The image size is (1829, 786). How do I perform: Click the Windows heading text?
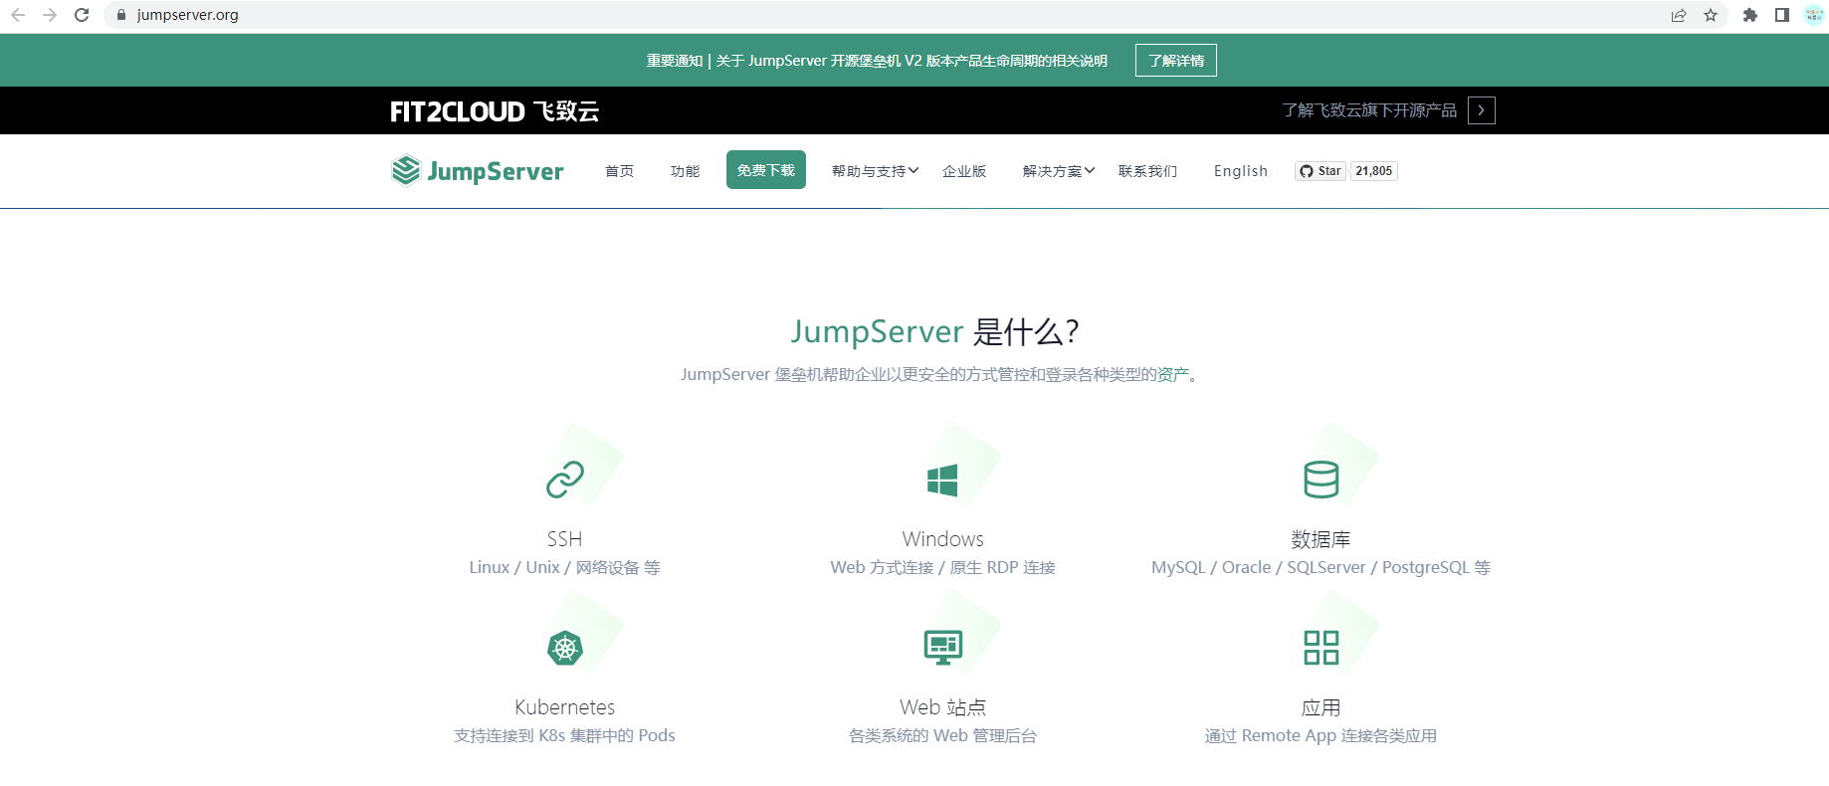[942, 539]
